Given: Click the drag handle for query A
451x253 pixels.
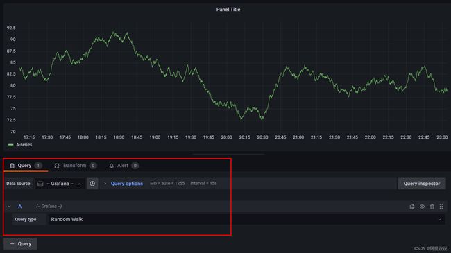Looking at the screenshot, I should (441, 207).
